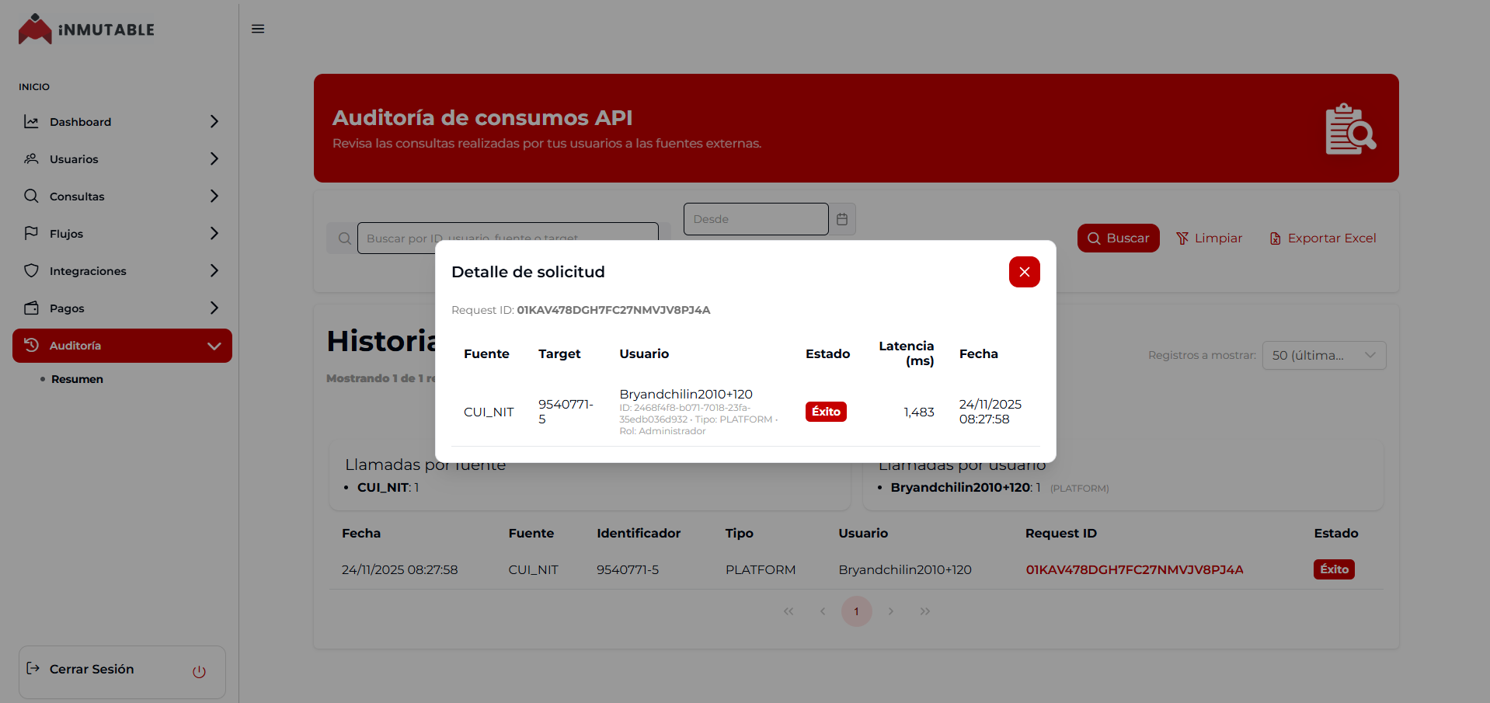Viewport: 1490px width, 703px height.
Task: Open the Resumen menu entry
Action: tap(77, 379)
